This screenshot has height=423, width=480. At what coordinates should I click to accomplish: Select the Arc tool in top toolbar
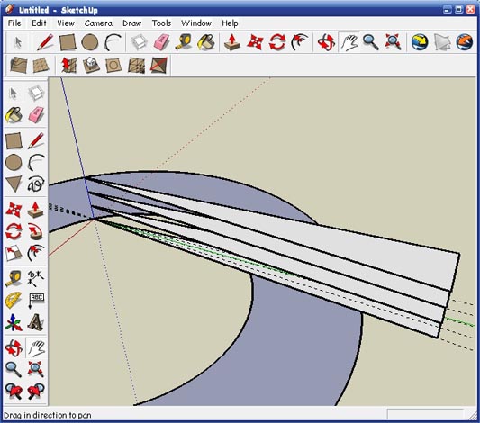[x=113, y=42]
